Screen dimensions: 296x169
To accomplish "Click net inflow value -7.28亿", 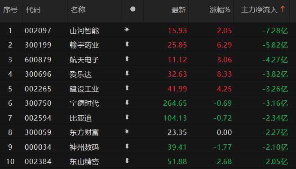I will pos(275,30).
